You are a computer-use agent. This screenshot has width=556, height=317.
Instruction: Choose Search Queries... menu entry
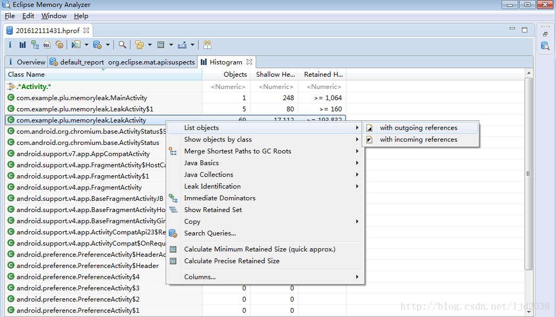[265, 233]
